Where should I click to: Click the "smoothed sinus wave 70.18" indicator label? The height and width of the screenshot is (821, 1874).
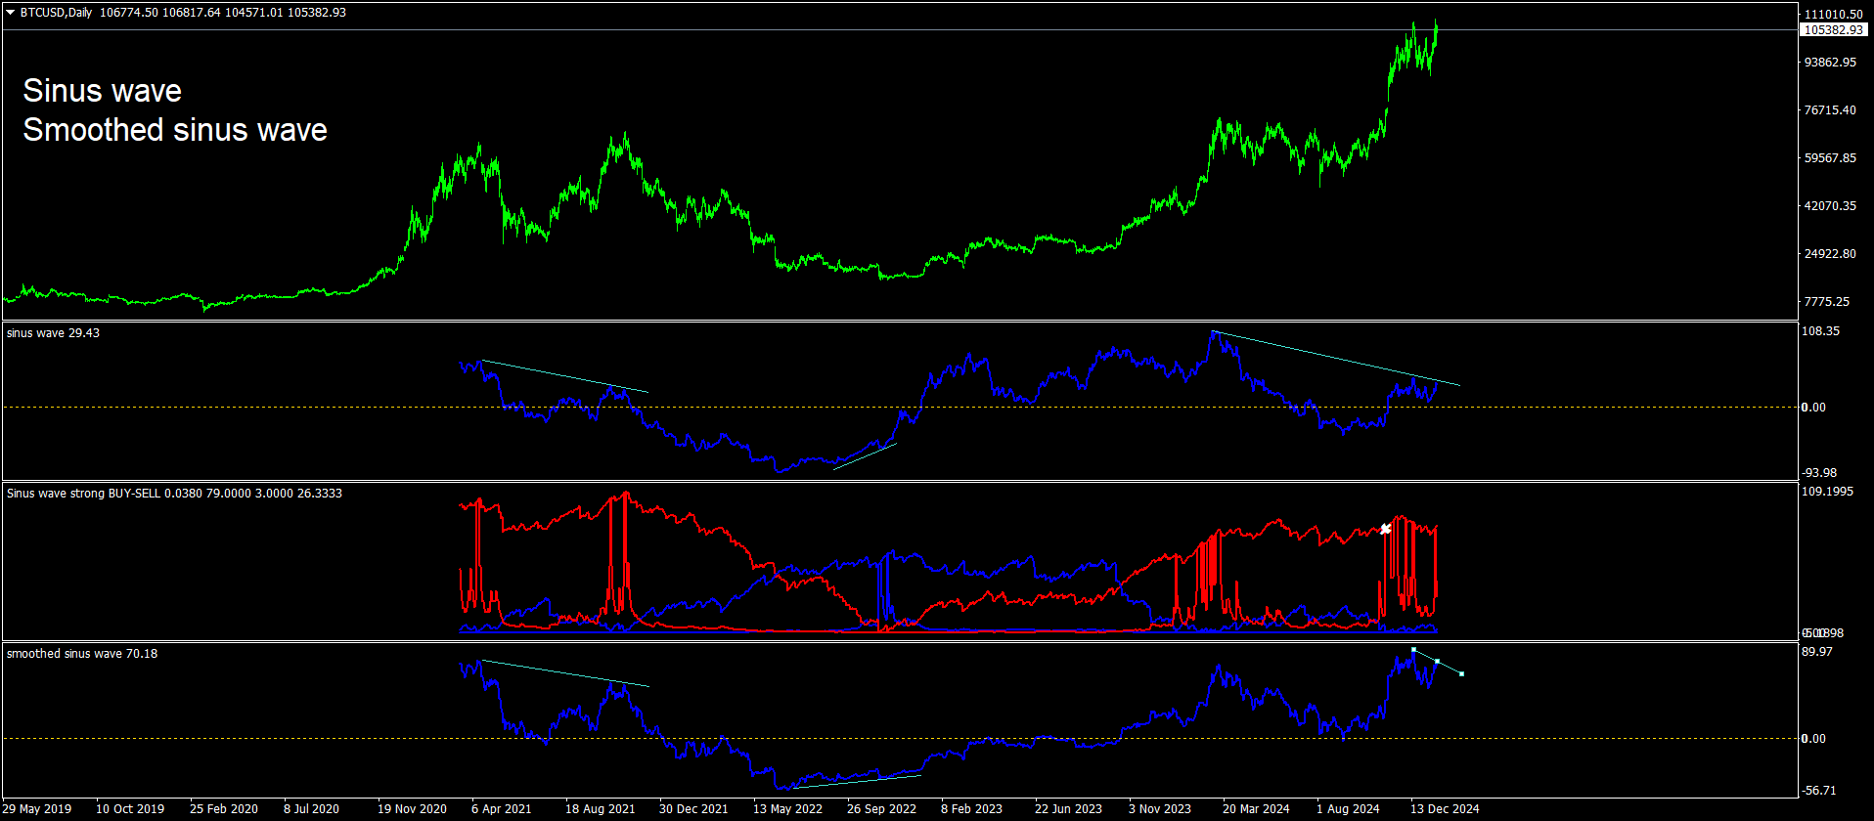click(82, 654)
